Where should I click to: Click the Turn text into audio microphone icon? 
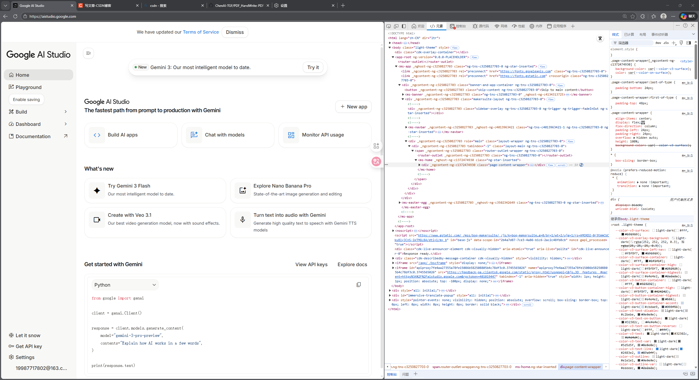point(242,220)
